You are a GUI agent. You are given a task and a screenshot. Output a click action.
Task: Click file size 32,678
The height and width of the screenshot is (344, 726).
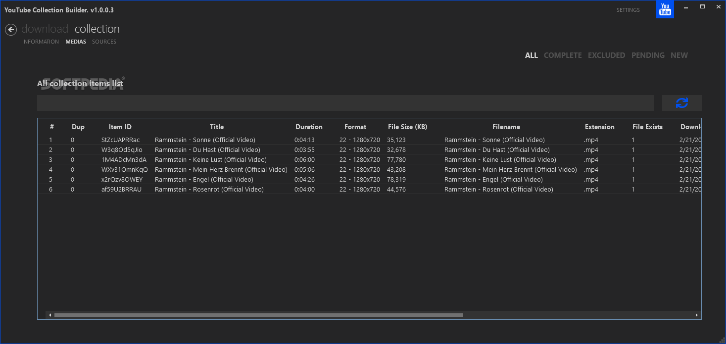[396, 150]
